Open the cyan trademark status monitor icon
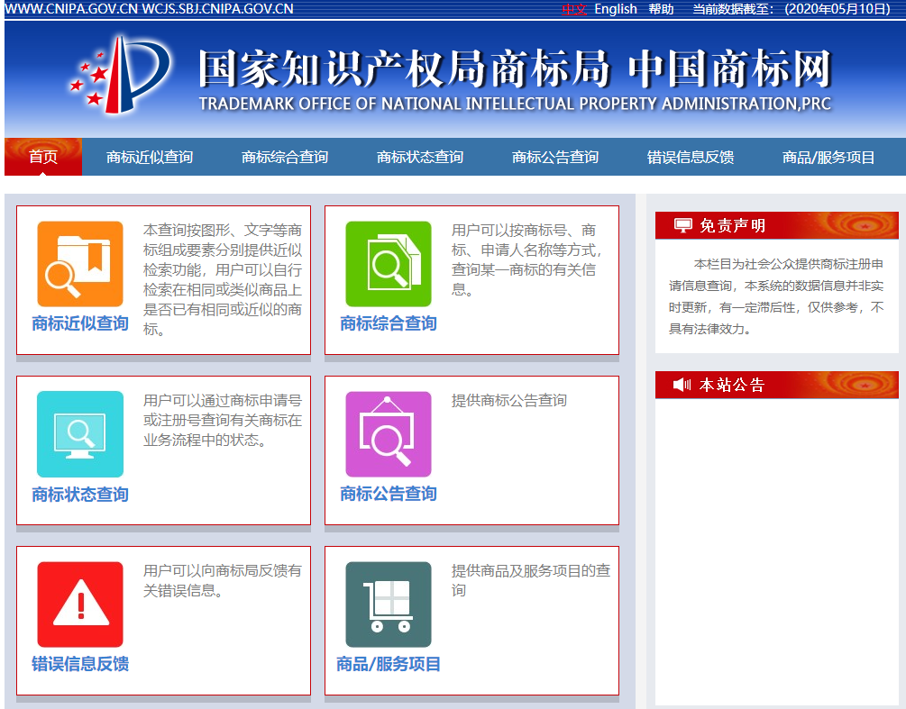This screenshot has height=709, width=906. pyautogui.click(x=79, y=434)
